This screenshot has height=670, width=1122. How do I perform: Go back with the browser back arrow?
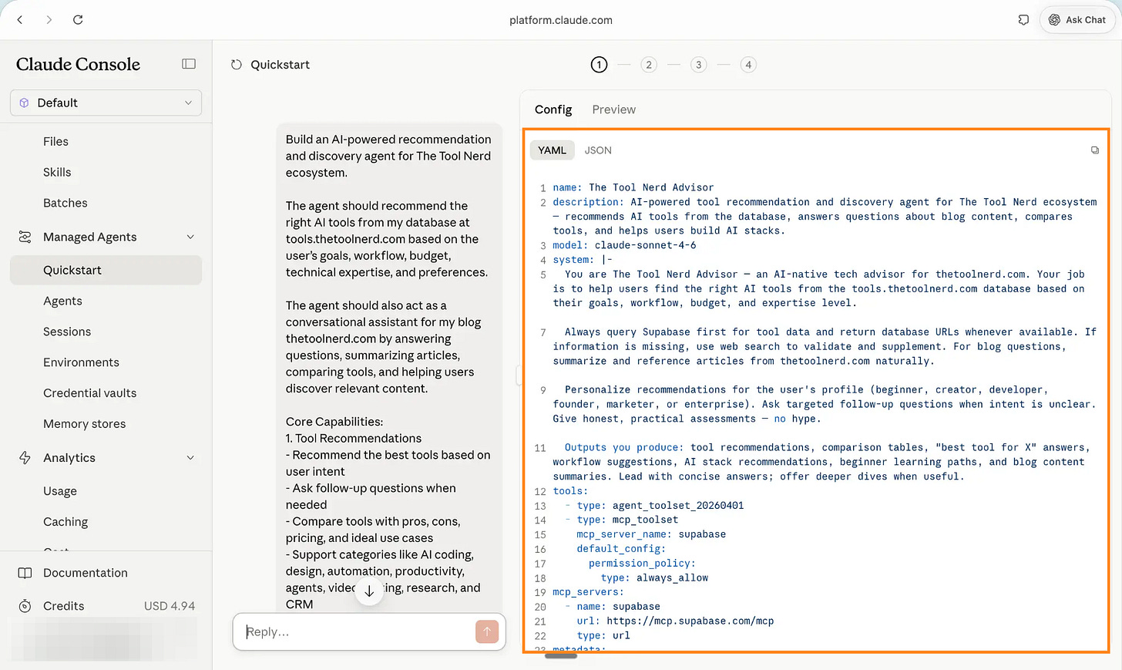point(20,19)
